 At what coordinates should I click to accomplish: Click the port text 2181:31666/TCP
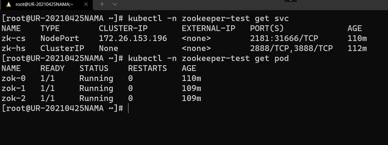284,39
